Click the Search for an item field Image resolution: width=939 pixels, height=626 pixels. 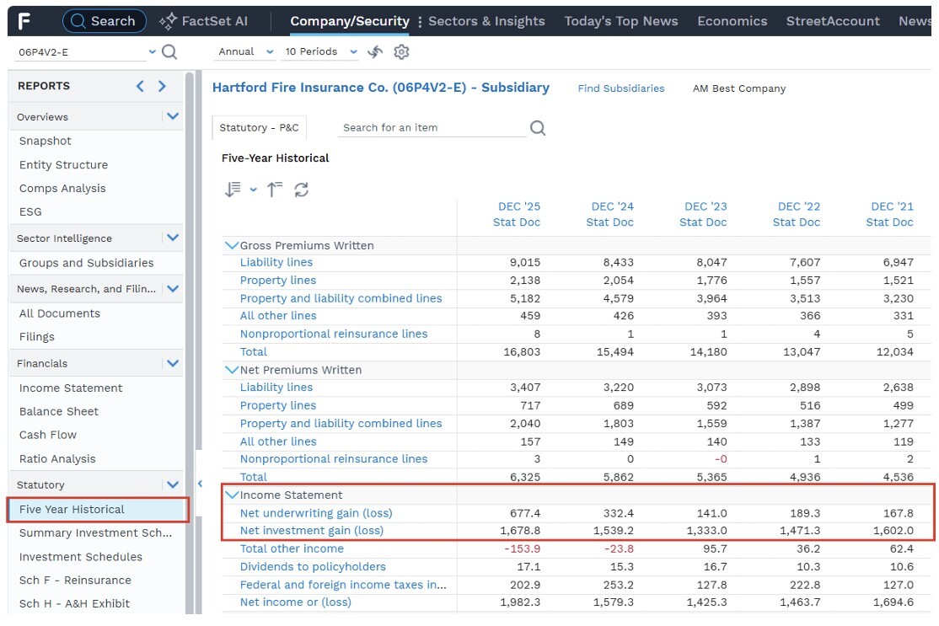pyautogui.click(x=432, y=127)
